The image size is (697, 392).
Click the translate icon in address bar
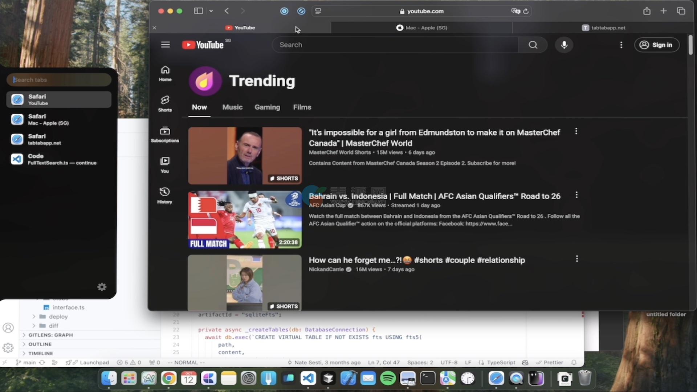(515, 11)
